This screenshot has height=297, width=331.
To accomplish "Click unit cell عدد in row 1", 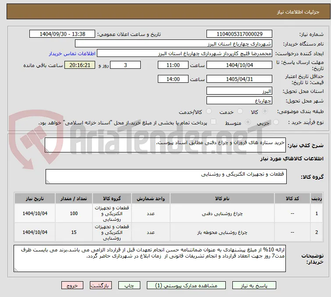I will [151, 213].
